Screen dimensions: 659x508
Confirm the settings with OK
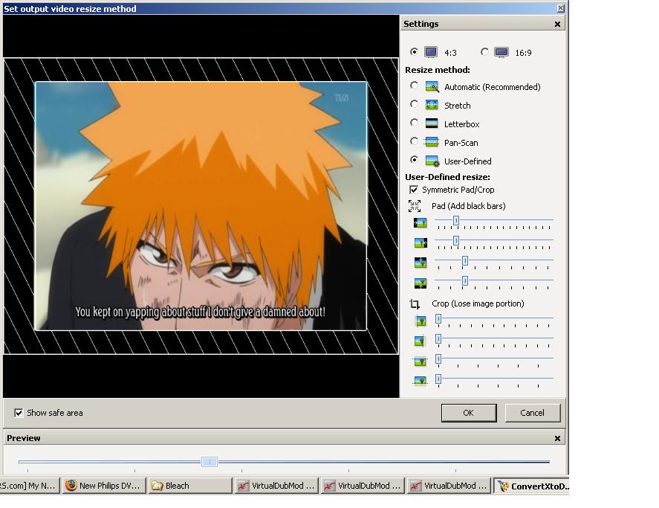tap(469, 413)
